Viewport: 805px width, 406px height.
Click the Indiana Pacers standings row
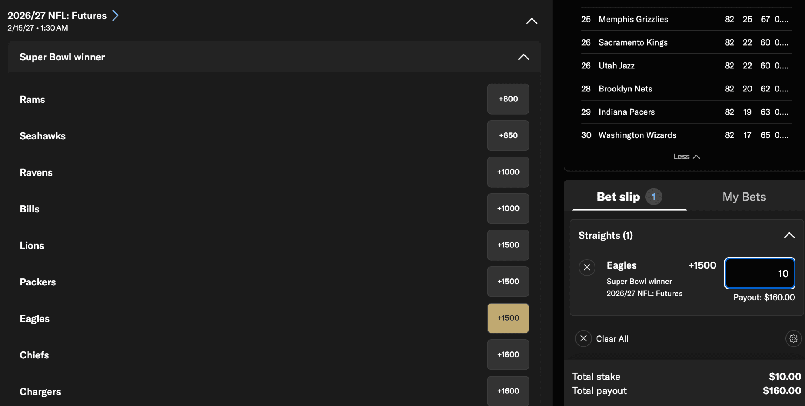[686, 112]
